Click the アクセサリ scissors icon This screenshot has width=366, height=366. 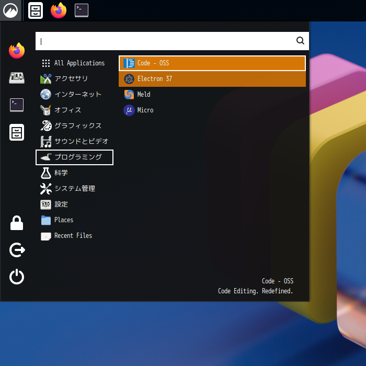[x=46, y=78]
